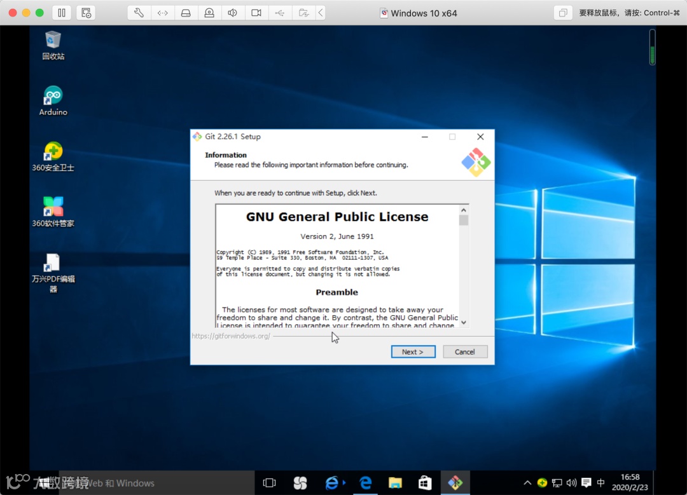Click the Windows search box in the taskbar
The width and height of the screenshot is (687, 495).
(x=156, y=483)
